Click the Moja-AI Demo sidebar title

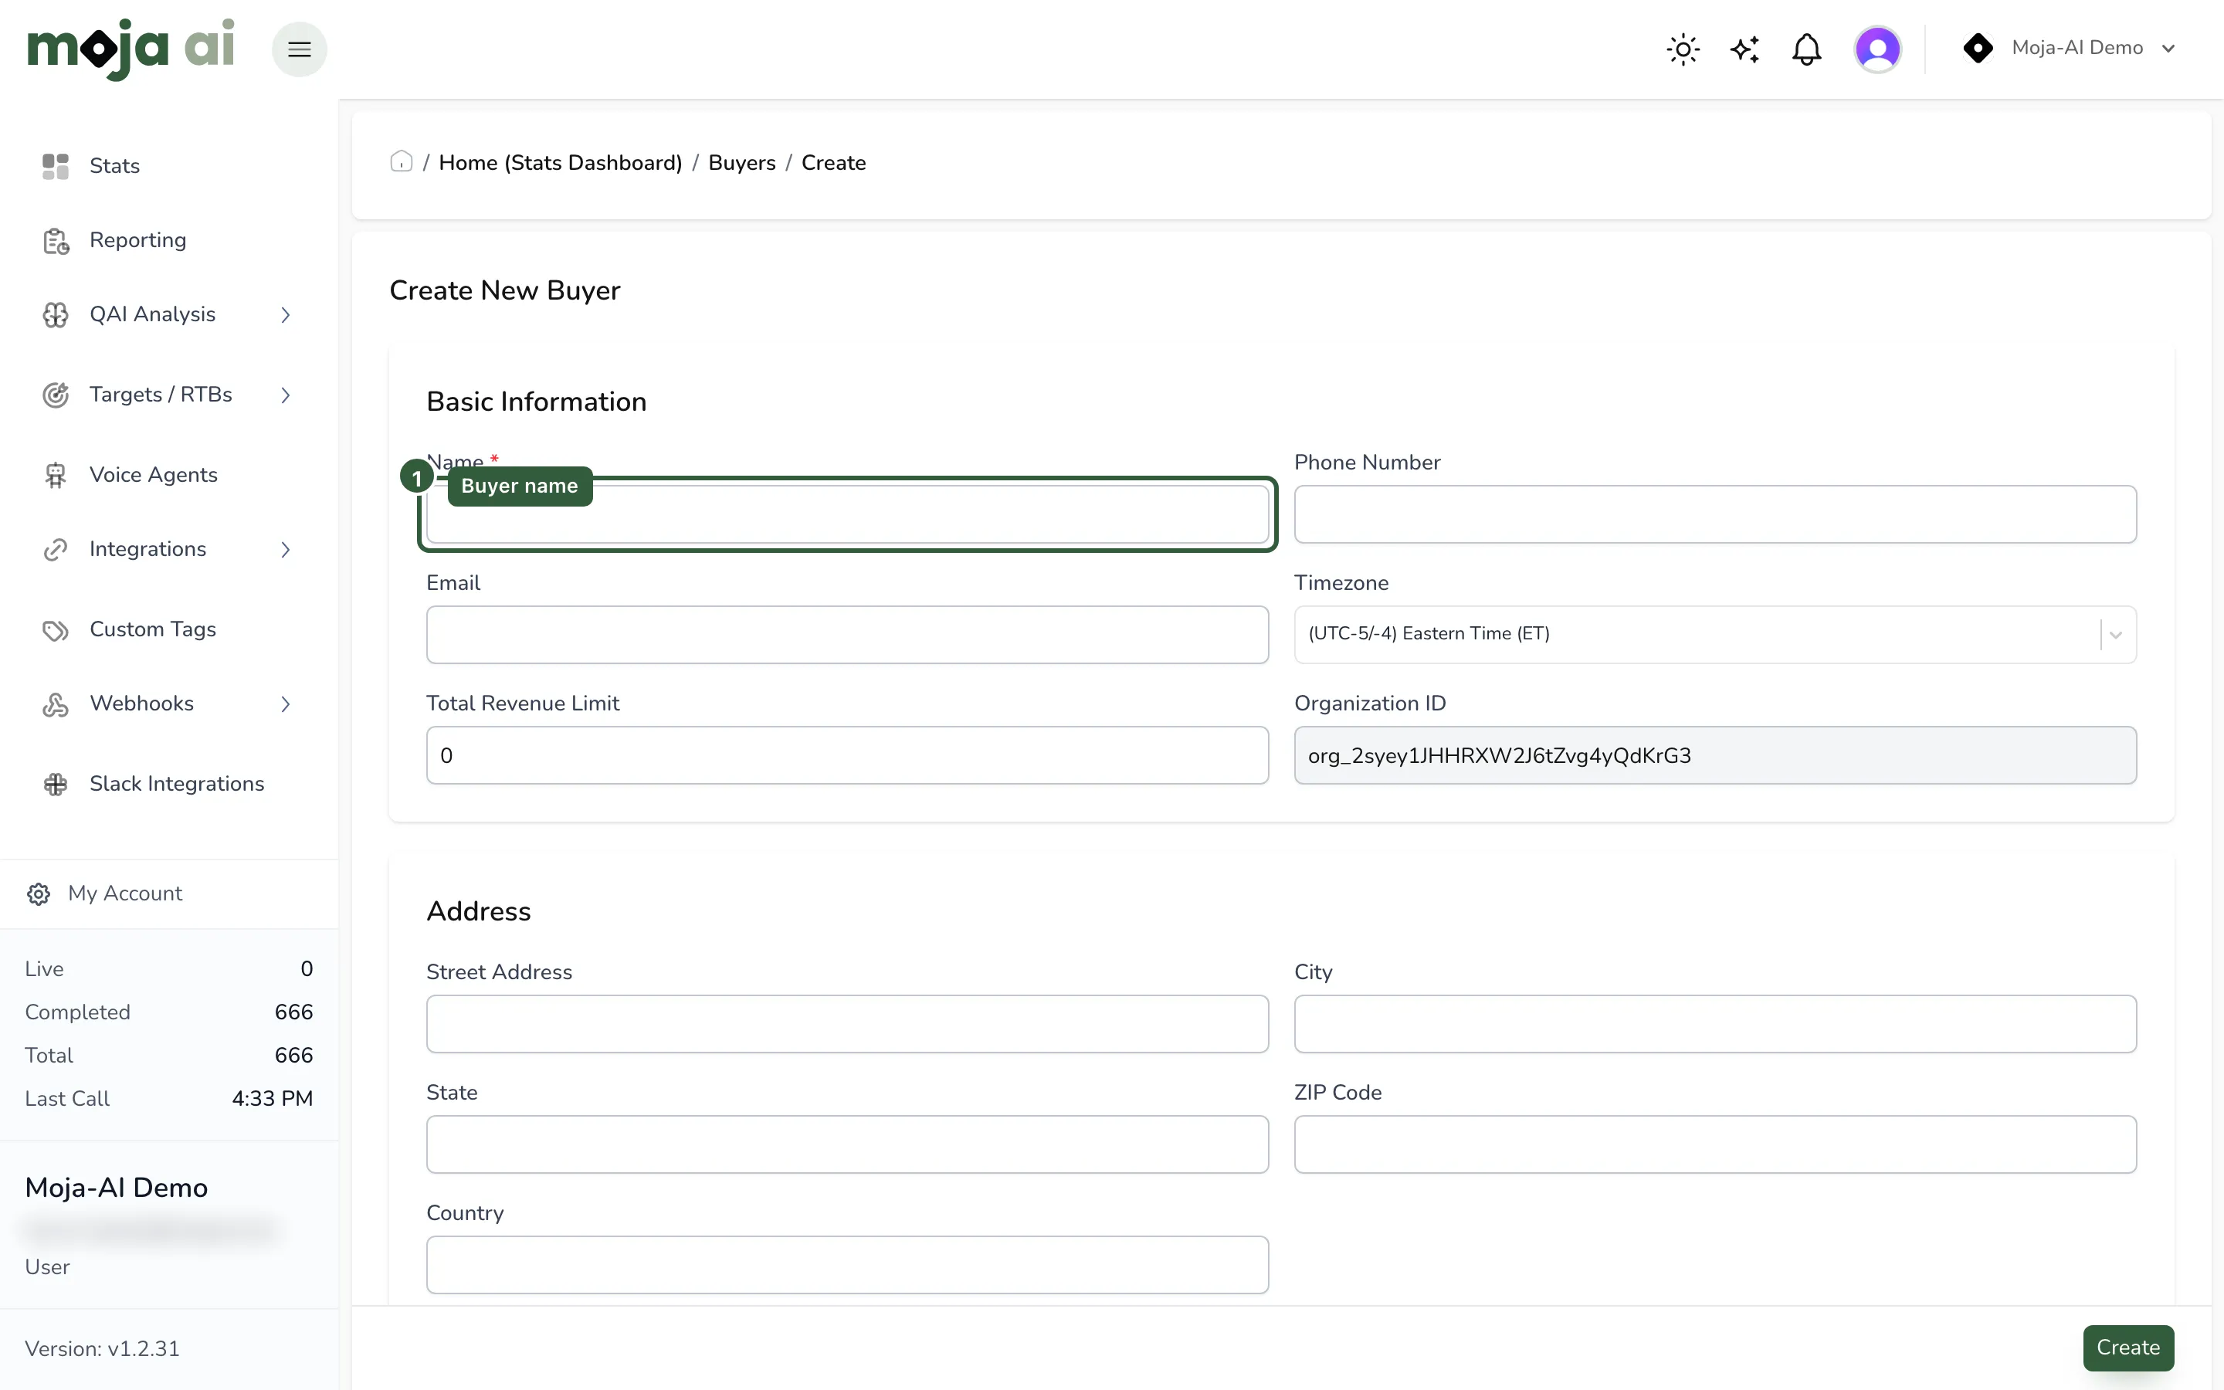click(117, 1188)
